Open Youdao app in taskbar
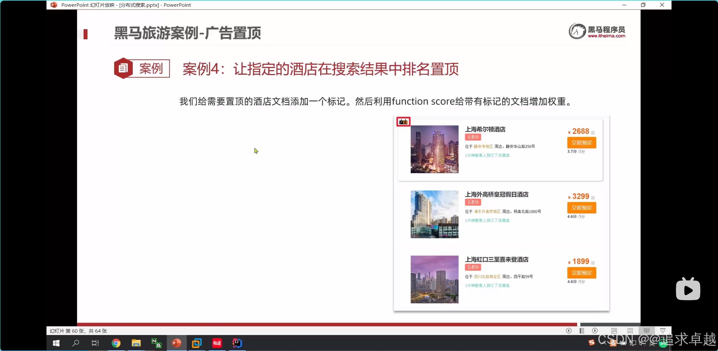The height and width of the screenshot is (351, 718). 217,343
